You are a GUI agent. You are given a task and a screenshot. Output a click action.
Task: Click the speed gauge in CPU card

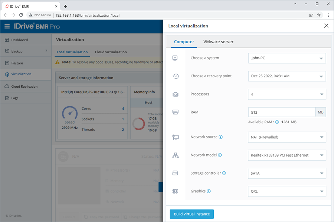(x=70, y=112)
